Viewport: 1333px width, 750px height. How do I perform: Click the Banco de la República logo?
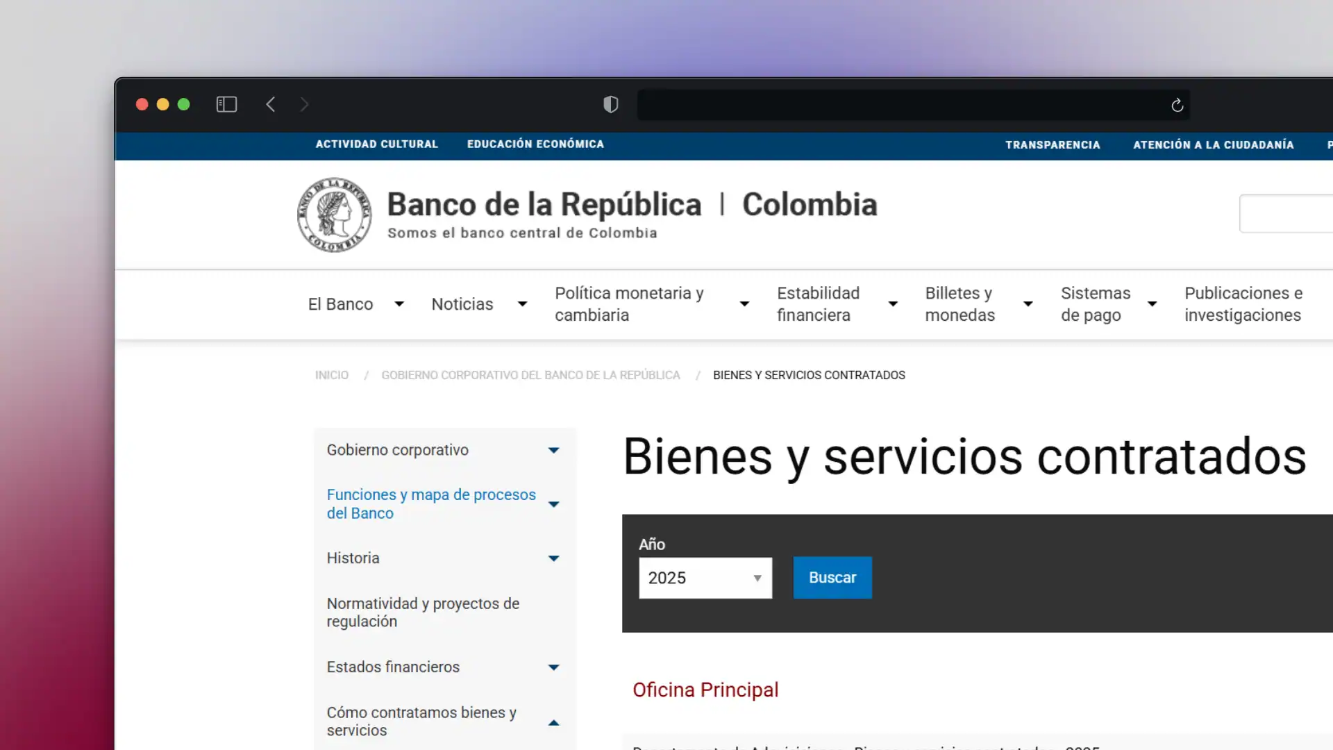(334, 215)
